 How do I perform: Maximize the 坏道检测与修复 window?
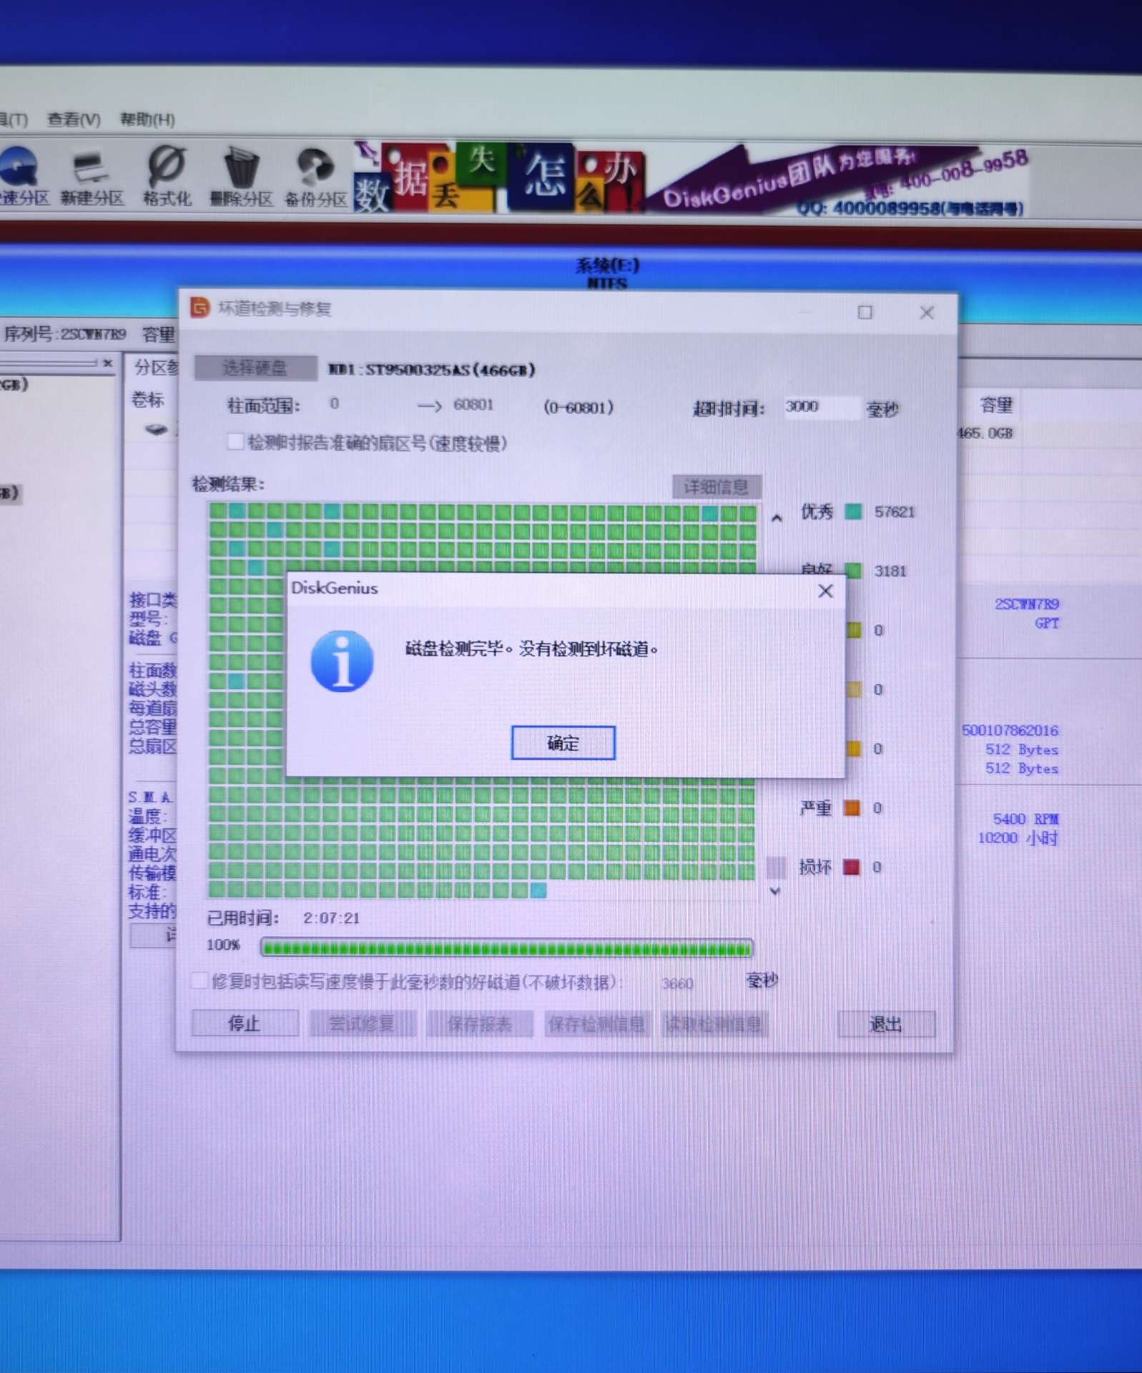click(x=865, y=313)
